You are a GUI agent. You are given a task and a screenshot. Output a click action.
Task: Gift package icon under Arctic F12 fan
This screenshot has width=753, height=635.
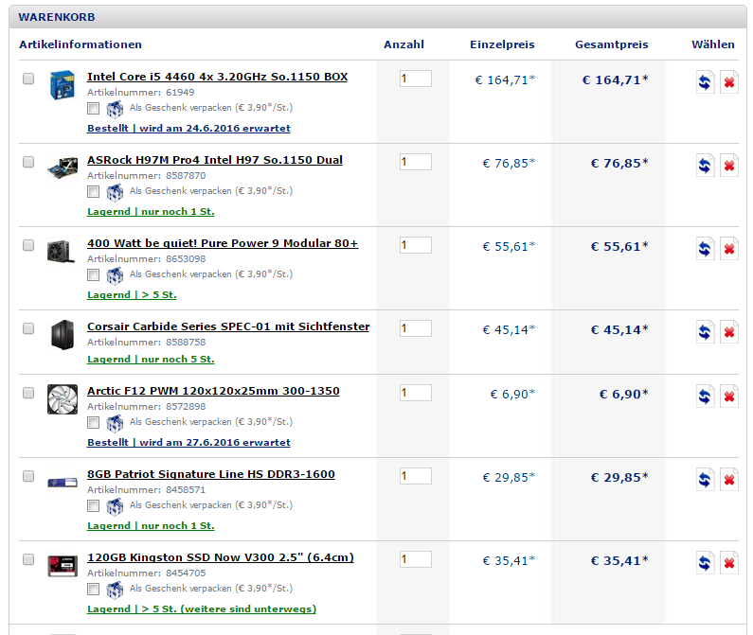click(115, 423)
